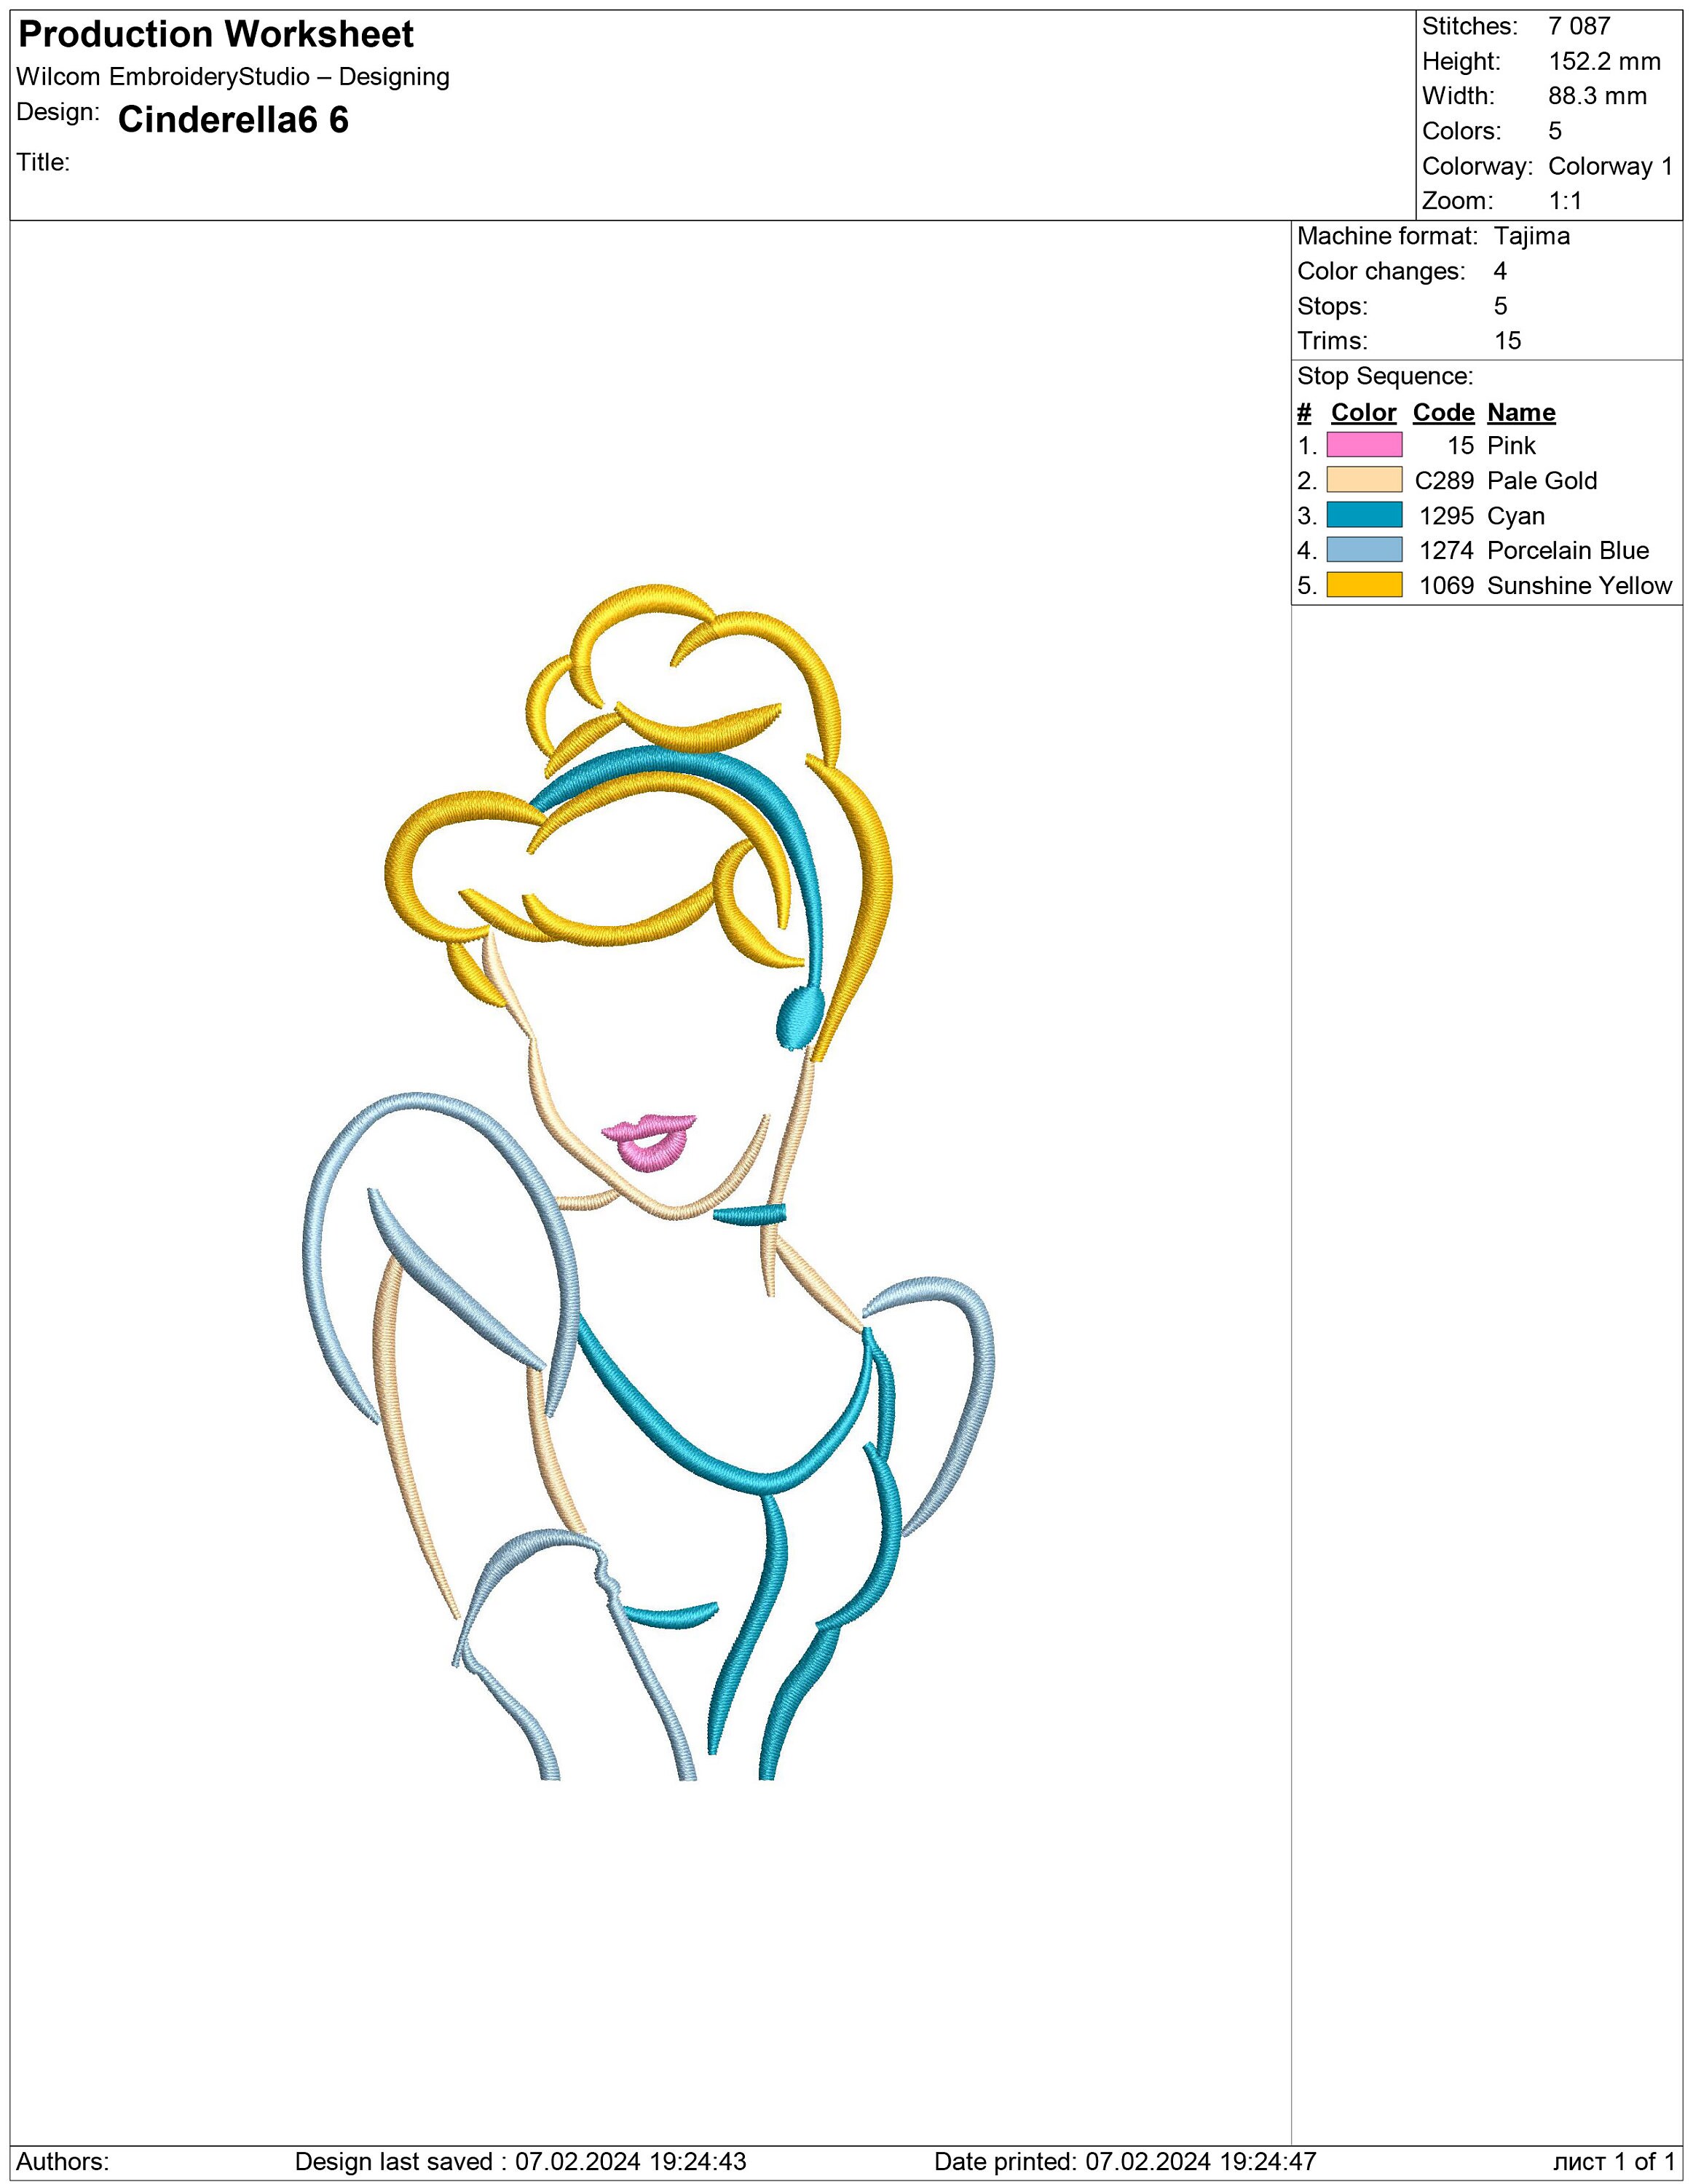This screenshot has width=1693, height=2184.
Task: Click the "Code" column header
Action: [x=1444, y=413]
